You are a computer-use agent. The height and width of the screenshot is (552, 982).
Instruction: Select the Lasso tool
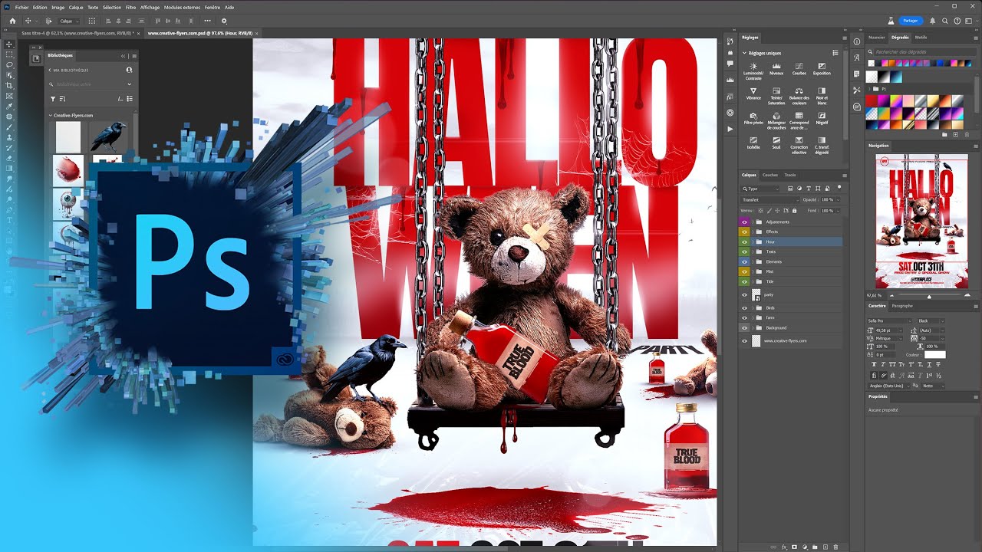(9, 65)
